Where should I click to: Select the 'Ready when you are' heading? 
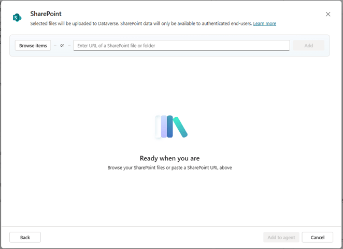click(x=170, y=158)
